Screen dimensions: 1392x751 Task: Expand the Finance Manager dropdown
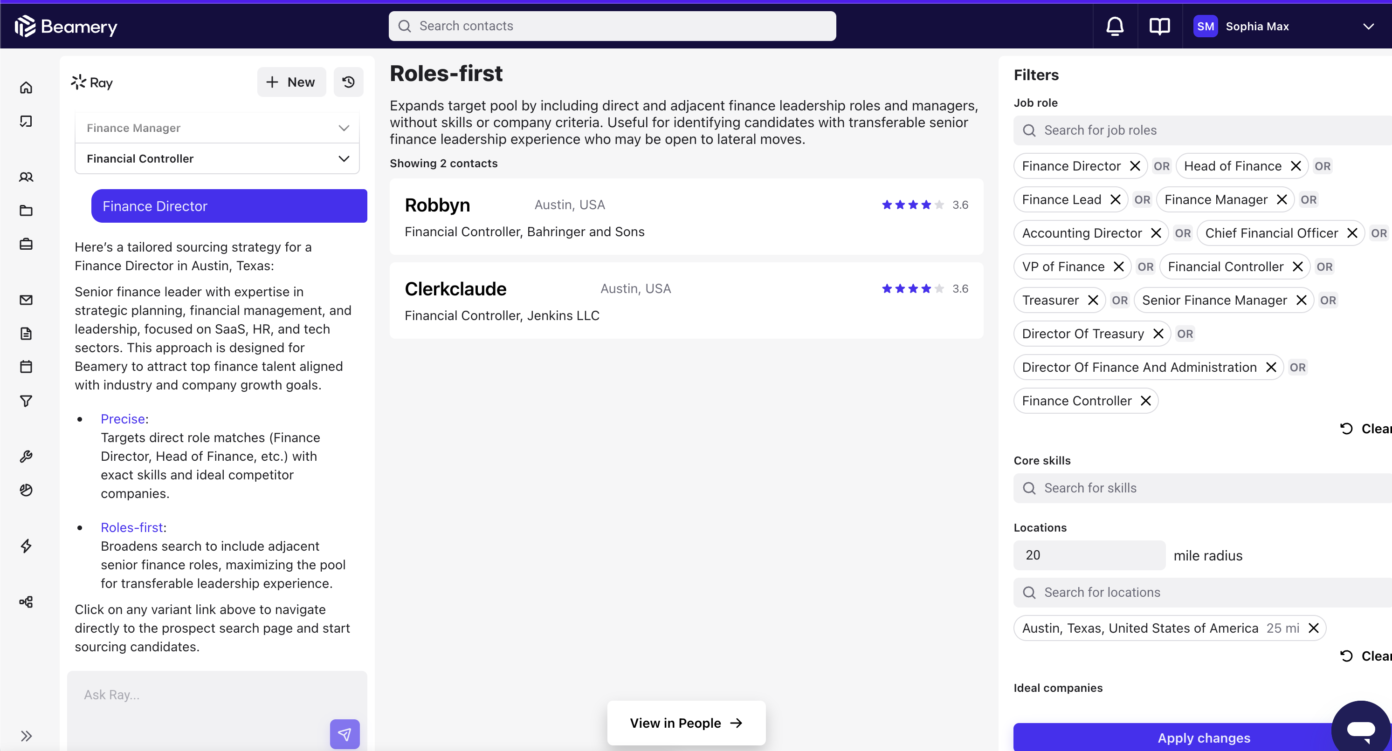tap(344, 128)
